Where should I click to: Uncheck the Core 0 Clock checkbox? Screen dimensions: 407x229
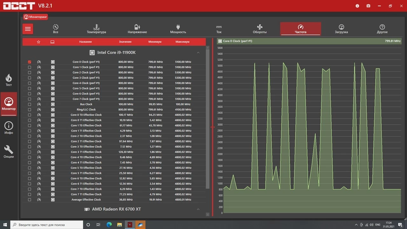30,62
